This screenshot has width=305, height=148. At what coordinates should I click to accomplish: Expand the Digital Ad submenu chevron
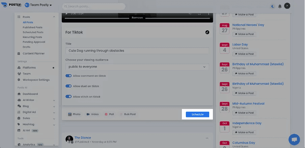(x=54, y=112)
